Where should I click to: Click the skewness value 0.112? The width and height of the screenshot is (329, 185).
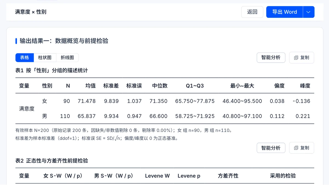[277, 116]
